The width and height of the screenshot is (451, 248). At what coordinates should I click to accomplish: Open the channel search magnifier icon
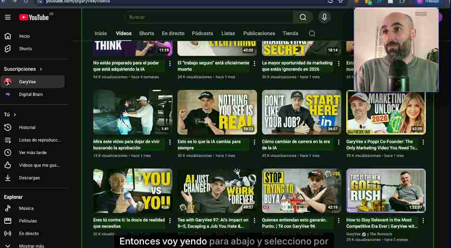312,33
